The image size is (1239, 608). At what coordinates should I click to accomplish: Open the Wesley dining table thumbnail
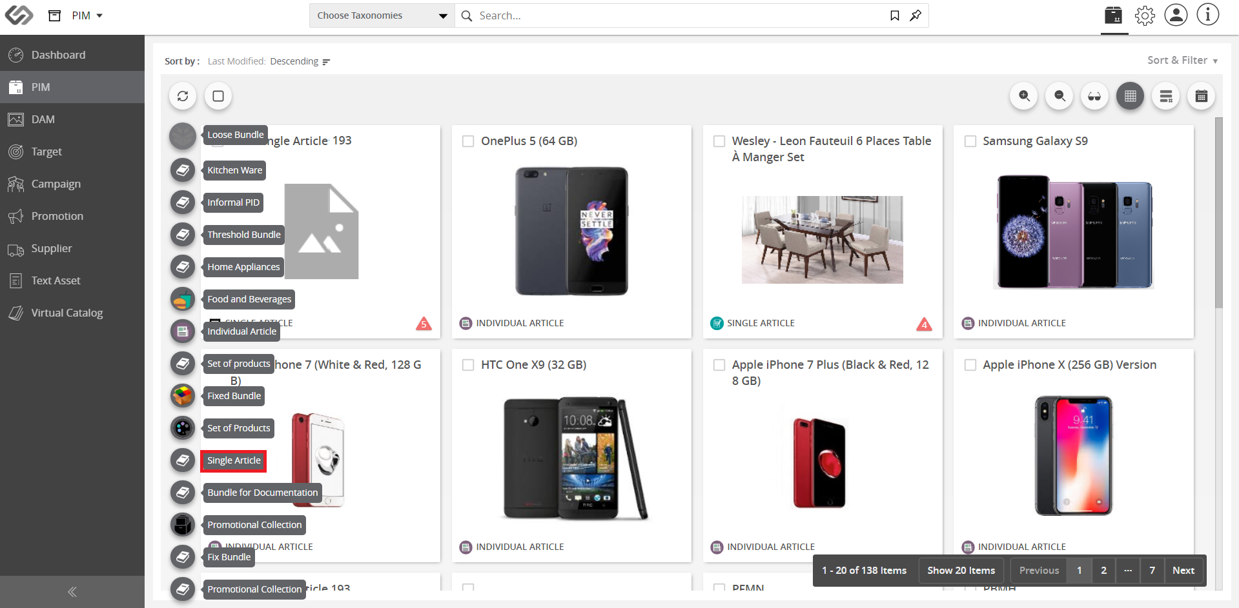[822, 240]
